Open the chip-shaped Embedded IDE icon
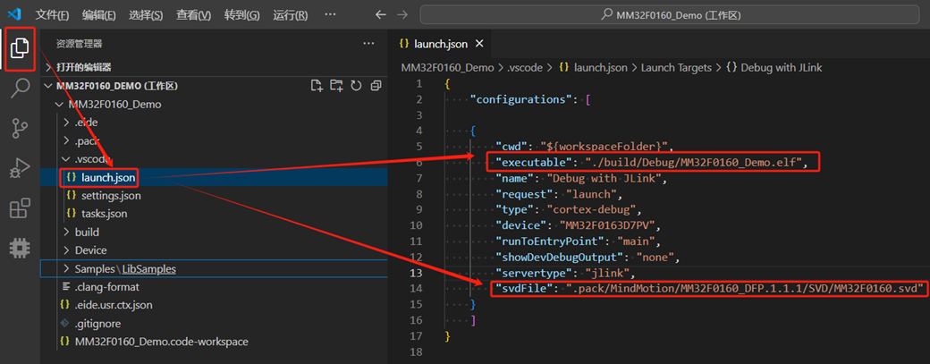Image resolution: width=930 pixels, height=364 pixels. (x=19, y=250)
